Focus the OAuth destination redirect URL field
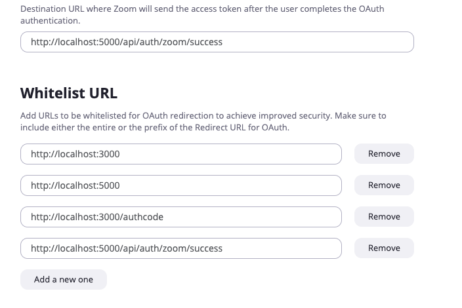This screenshot has width=462, height=308. point(217,42)
